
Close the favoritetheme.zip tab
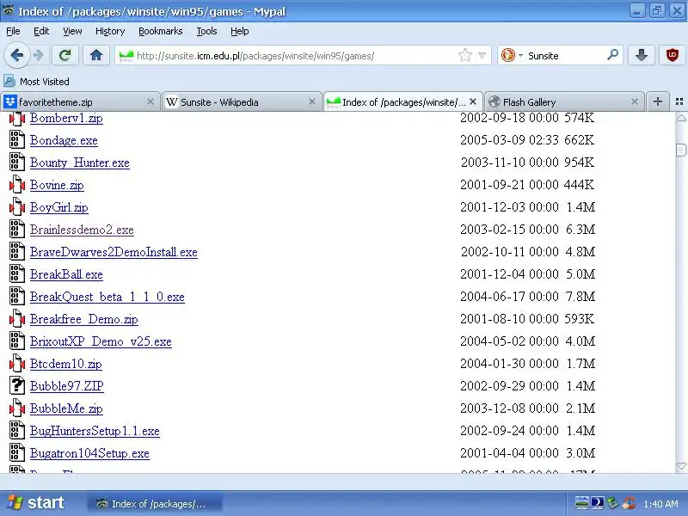point(150,101)
